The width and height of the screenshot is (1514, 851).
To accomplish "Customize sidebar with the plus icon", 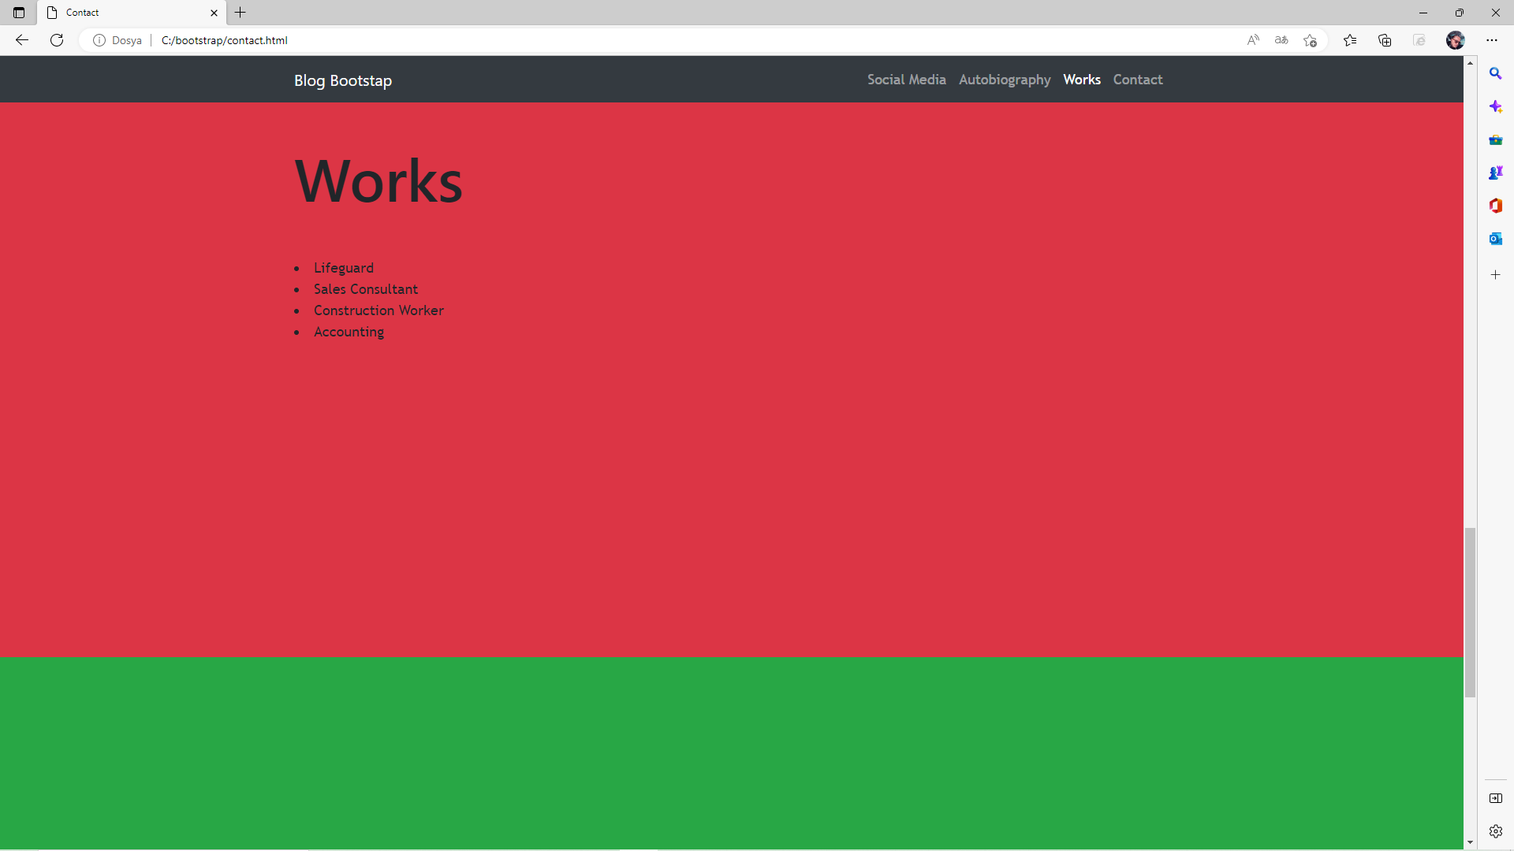I will (x=1496, y=275).
